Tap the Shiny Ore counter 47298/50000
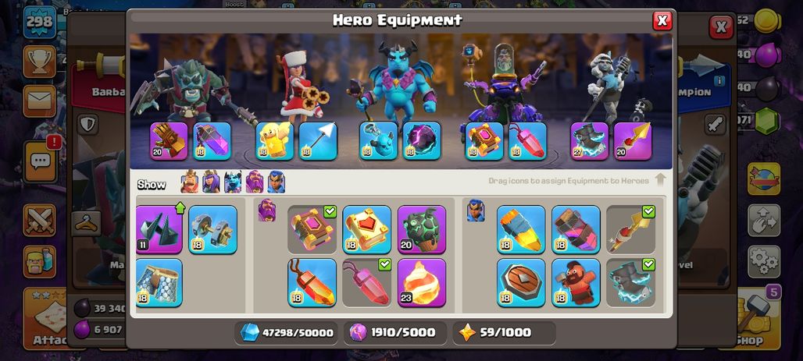803x361 pixels. [x=286, y=333]
